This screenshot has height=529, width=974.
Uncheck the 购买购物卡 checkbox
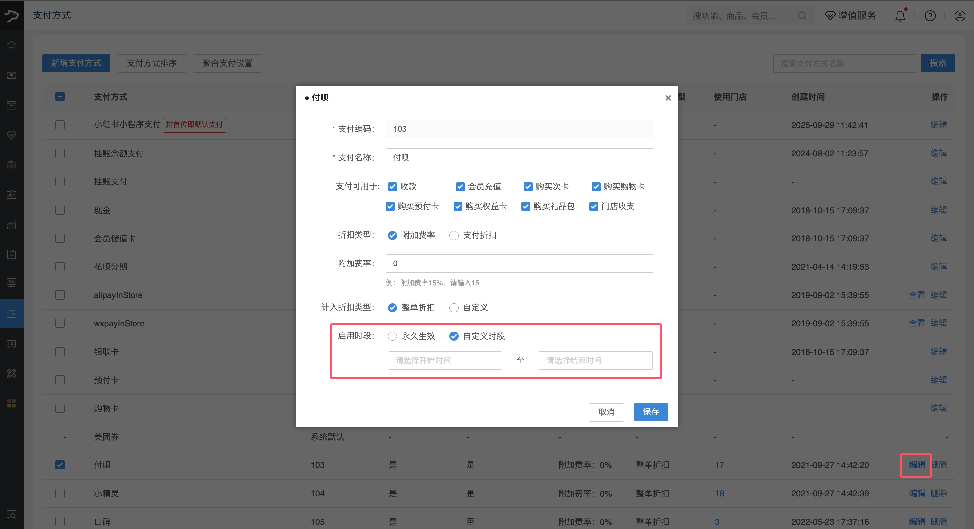click(596, 187)
